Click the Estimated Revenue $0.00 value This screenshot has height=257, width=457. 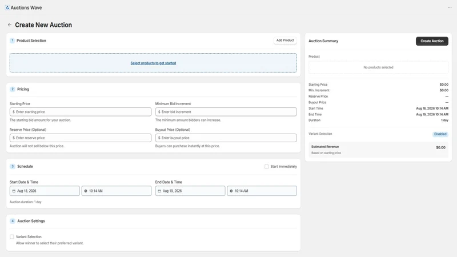[440, 147]
